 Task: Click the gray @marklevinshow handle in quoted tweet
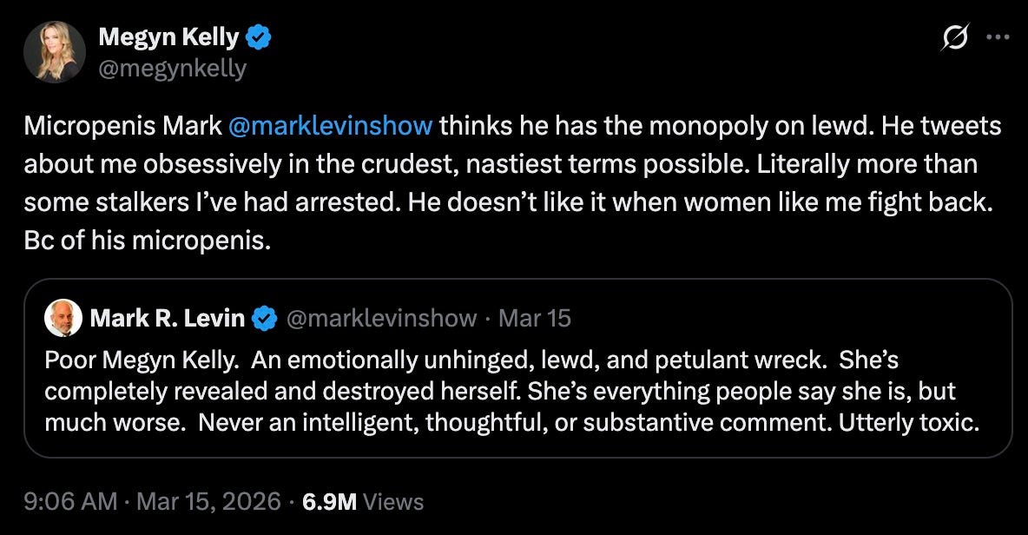click(x=381, y=319)
